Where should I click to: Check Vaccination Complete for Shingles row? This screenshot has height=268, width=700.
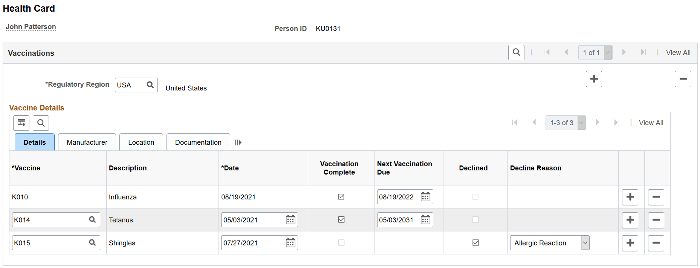(x=341, y=243)
